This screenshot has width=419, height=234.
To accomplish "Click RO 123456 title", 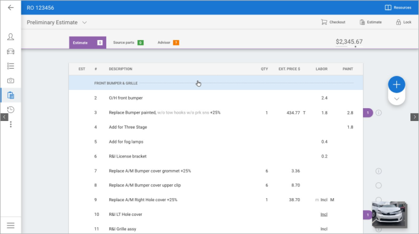I will coord(40,8).
